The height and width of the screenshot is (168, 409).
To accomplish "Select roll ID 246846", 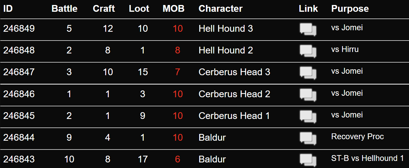I will point(19,94).
